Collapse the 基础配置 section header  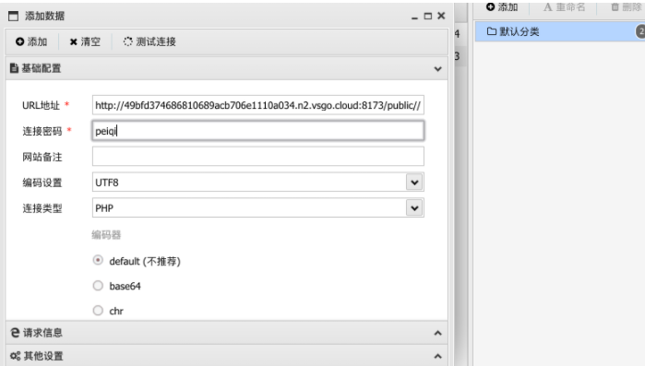pos(227,68)
